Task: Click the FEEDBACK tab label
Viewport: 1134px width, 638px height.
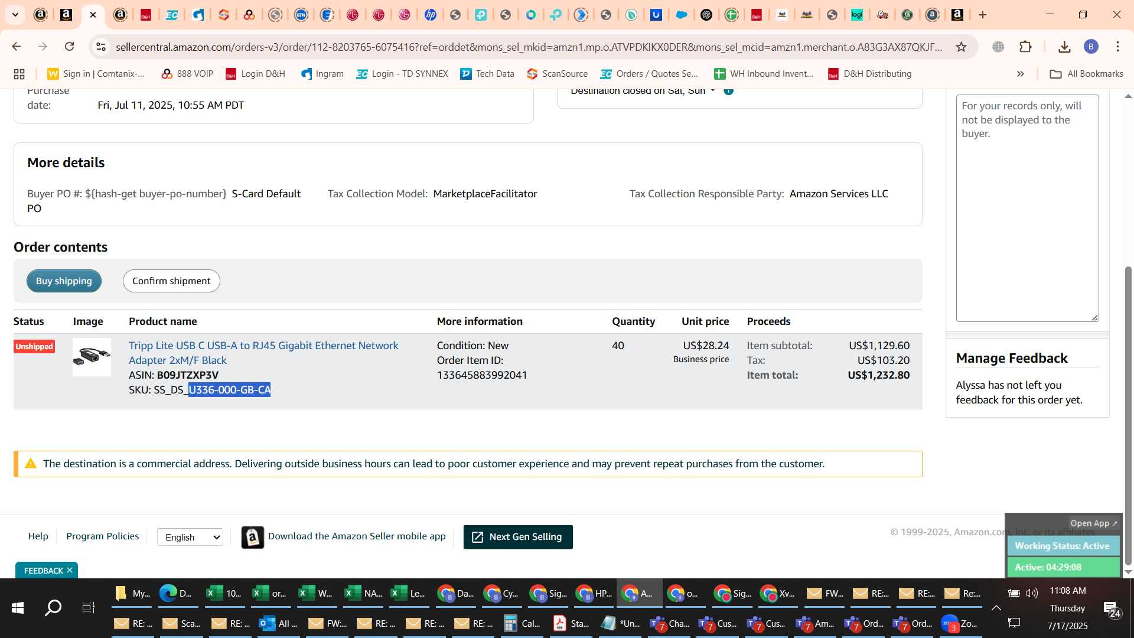Action: (x=43, y=571)
